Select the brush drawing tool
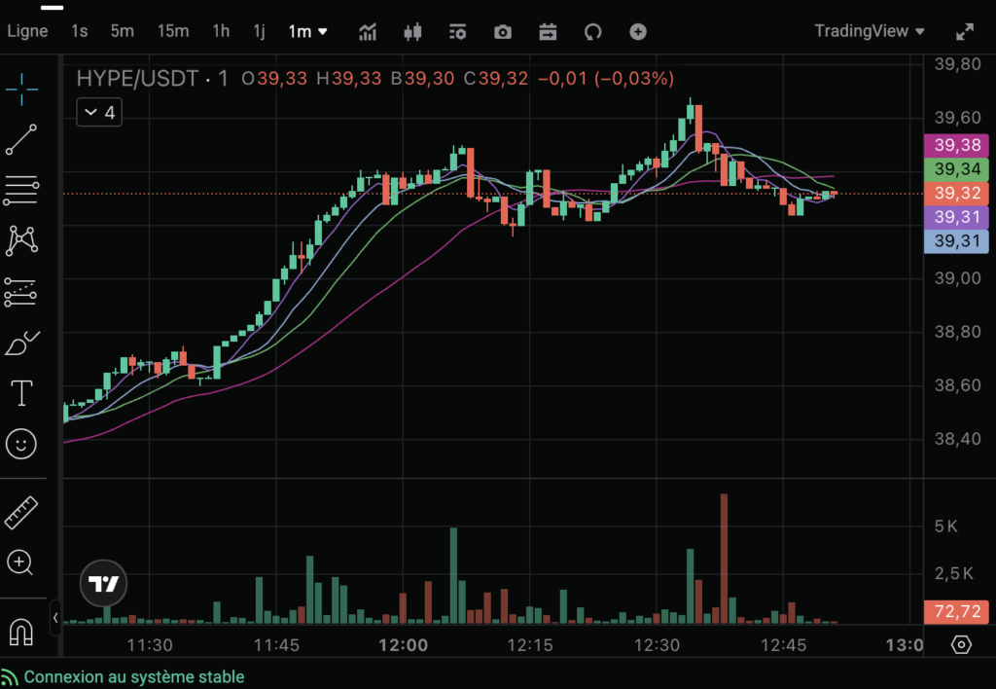 20,342
